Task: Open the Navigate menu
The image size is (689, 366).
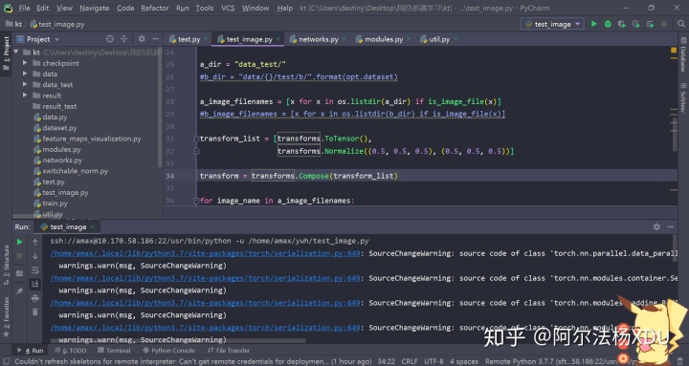Action: 95,8
